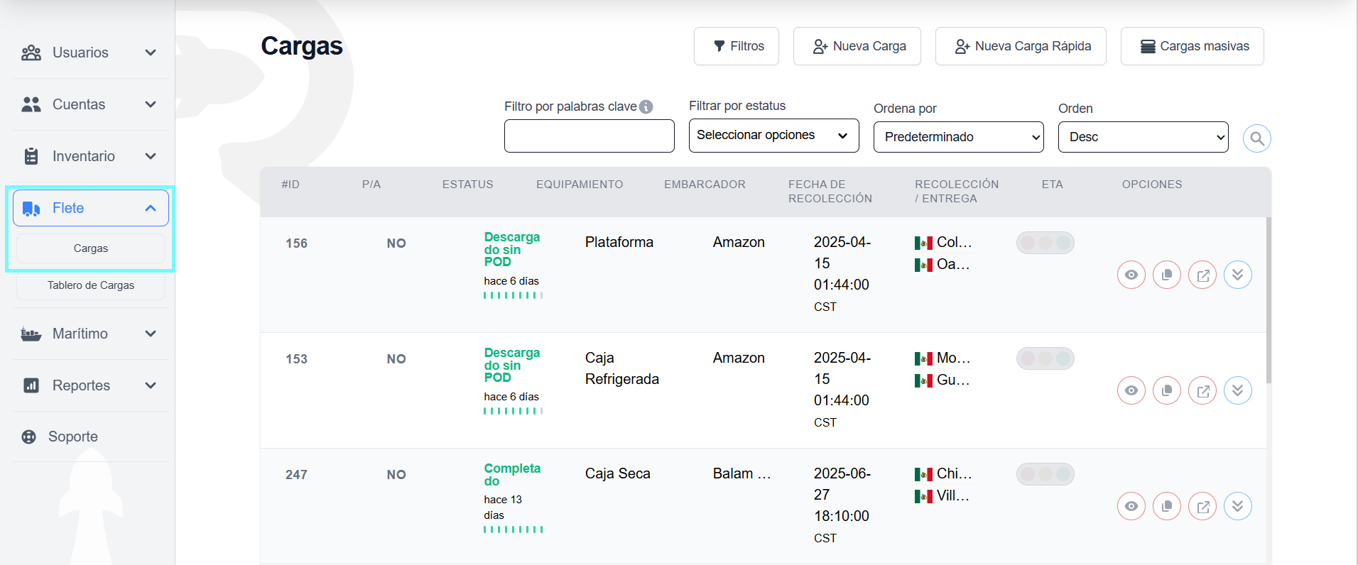Click the keyword filter text field
Image resolution: width=1358 pixels, height=565 pixels.
589,136
